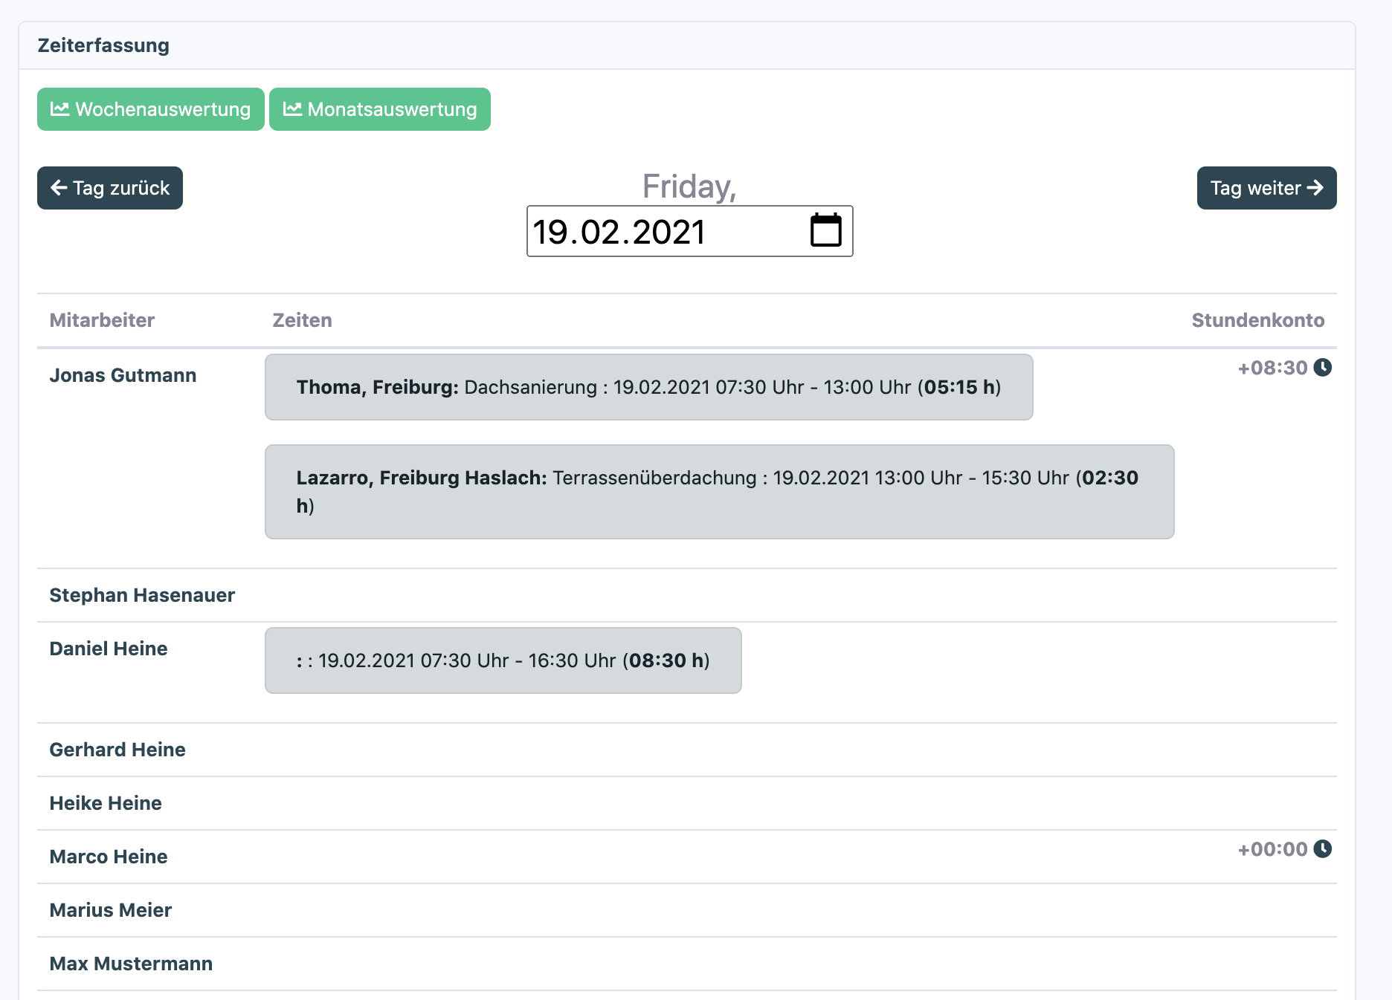Click the Mitarbeiter column header
Screen dimensions: 1392x1000
(102, 320)
